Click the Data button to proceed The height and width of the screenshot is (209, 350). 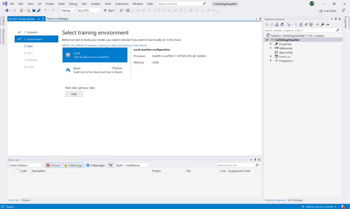(74, 94)
